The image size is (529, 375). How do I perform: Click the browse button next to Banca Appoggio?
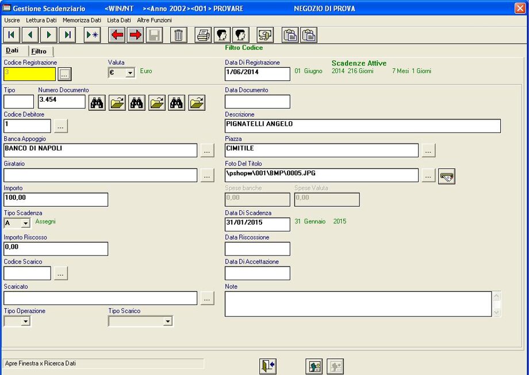point(208,150)
